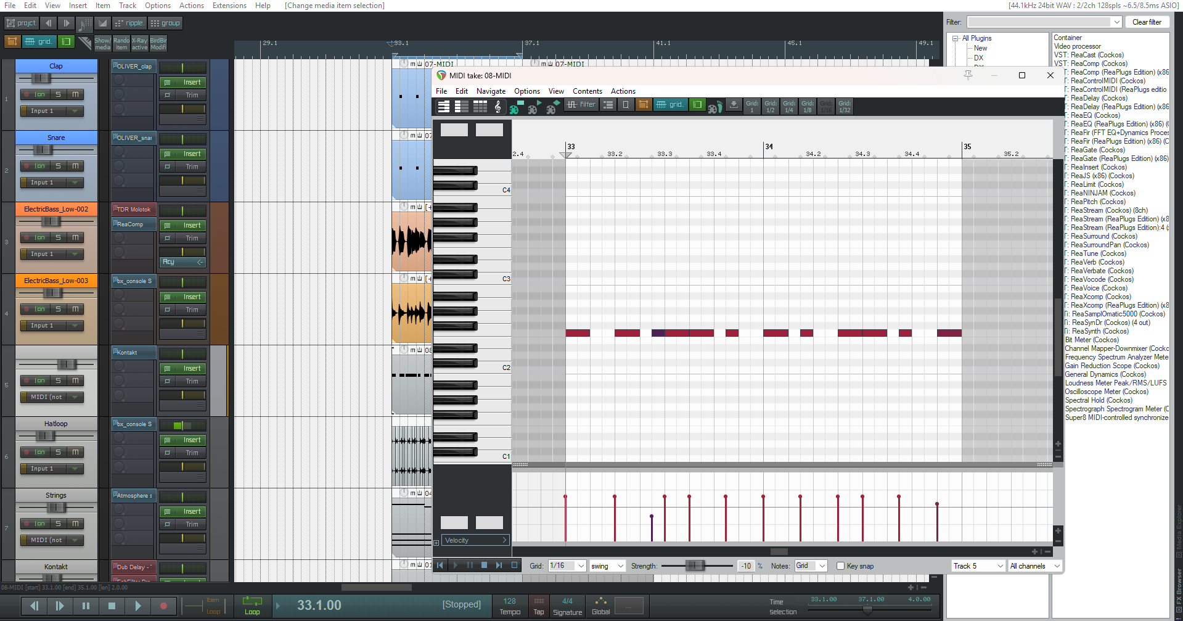Adjust the swing Strength slider

coord(695,566)
